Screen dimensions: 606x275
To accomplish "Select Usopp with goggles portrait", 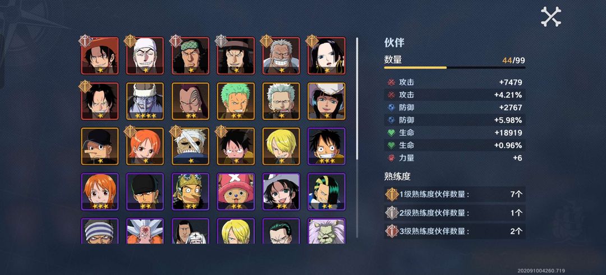I will tap(191, 192).
